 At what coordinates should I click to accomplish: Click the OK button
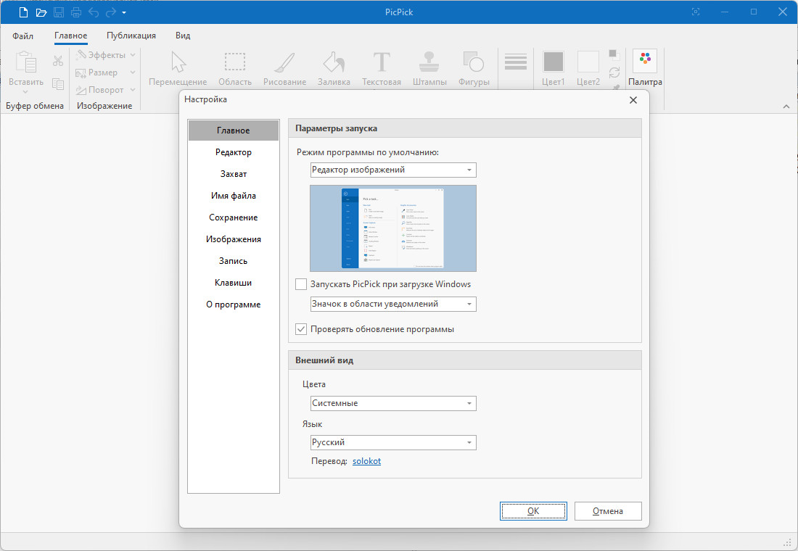[x=533, y=511]
